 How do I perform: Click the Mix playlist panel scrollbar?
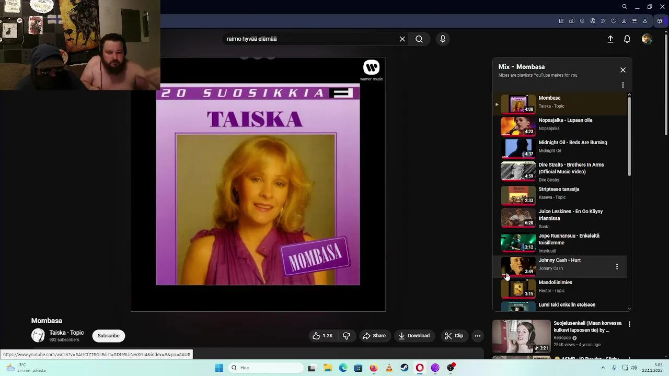pos(629,137)
